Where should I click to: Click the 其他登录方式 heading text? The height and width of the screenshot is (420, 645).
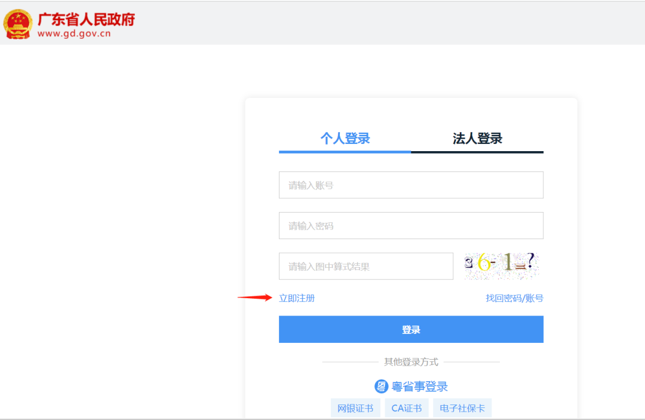(x=411, y=362)
